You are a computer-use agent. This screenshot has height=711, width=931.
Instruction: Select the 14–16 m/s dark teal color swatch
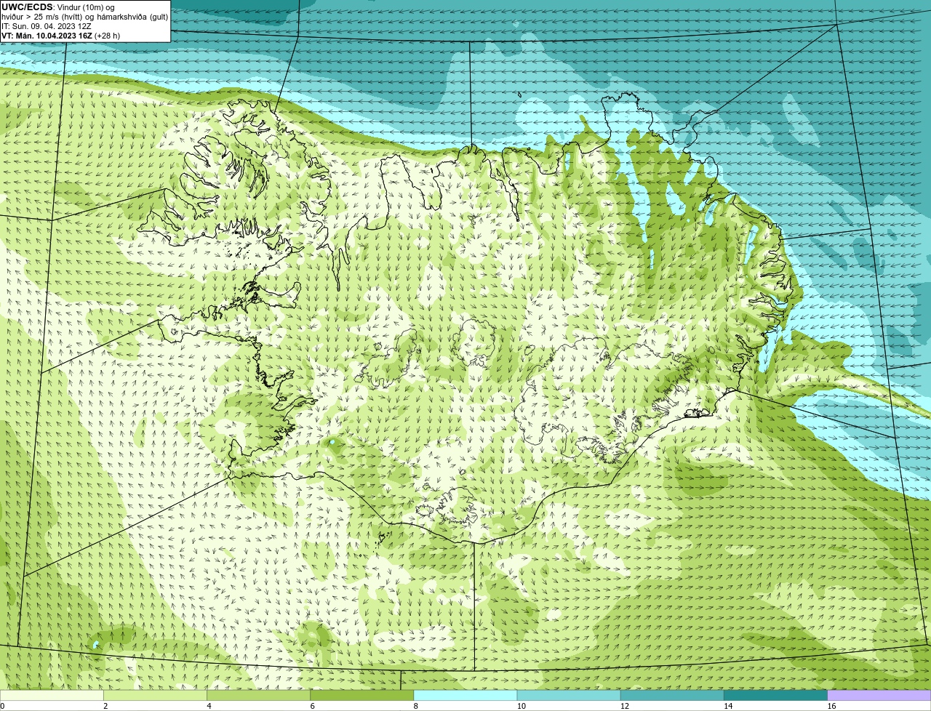(x=776, y=695)
